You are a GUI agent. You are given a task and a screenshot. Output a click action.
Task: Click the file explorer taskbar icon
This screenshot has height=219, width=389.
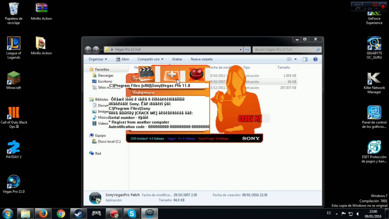[x=26, y=214]
